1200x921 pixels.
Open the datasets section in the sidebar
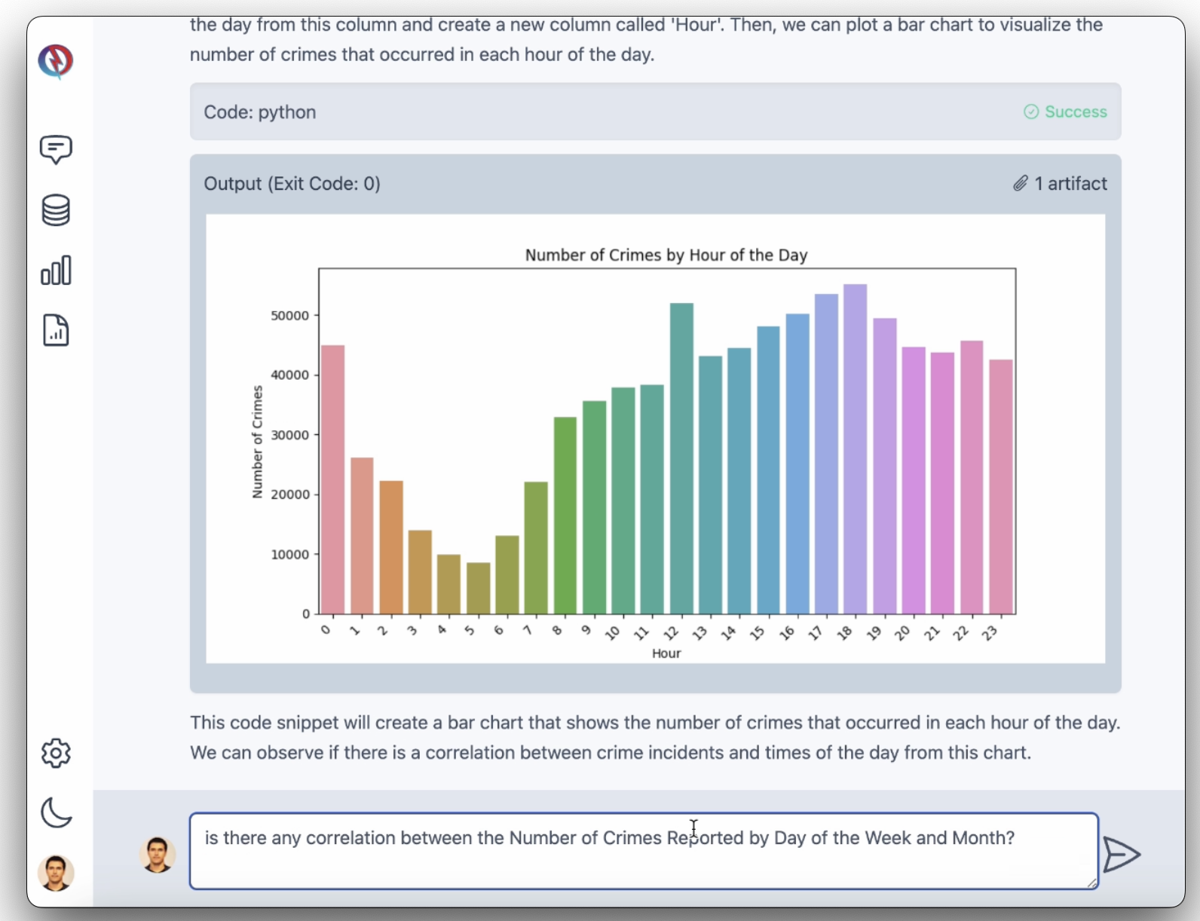[x=56, y=210]
